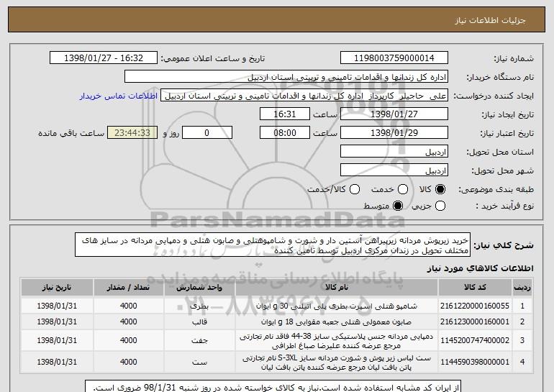The image size is (554, 392).
Task: Click the hotel shampoo product name in row 1
Action: pyautogui.click(x=337, y=306)
